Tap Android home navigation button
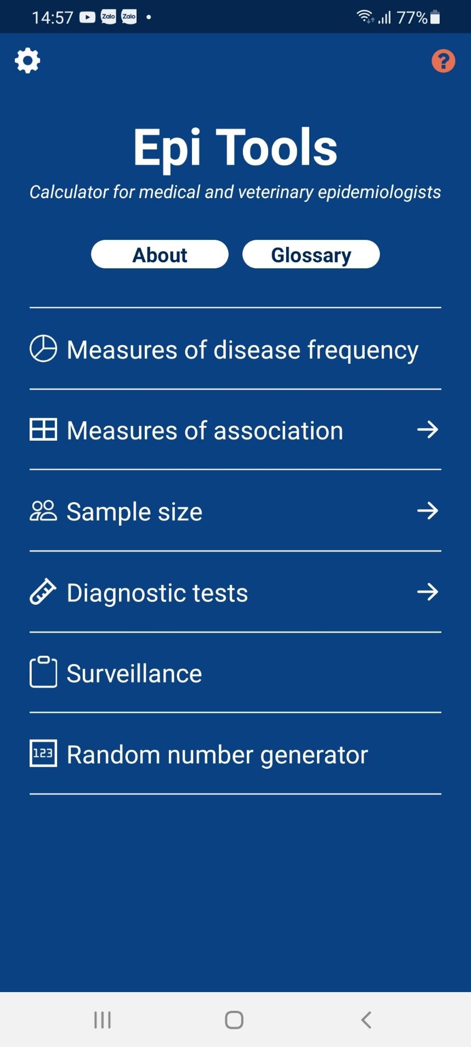This screenshot has width=471, height=1047. click(234, 1020)
